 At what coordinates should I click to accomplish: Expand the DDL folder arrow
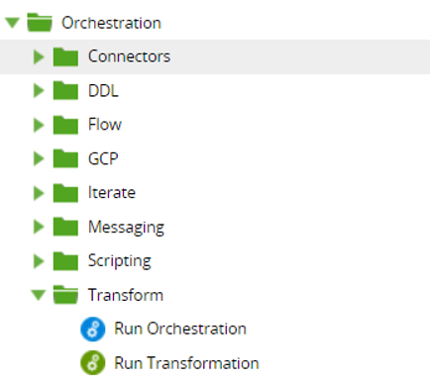pyautogui.click(x=39, y=91)
